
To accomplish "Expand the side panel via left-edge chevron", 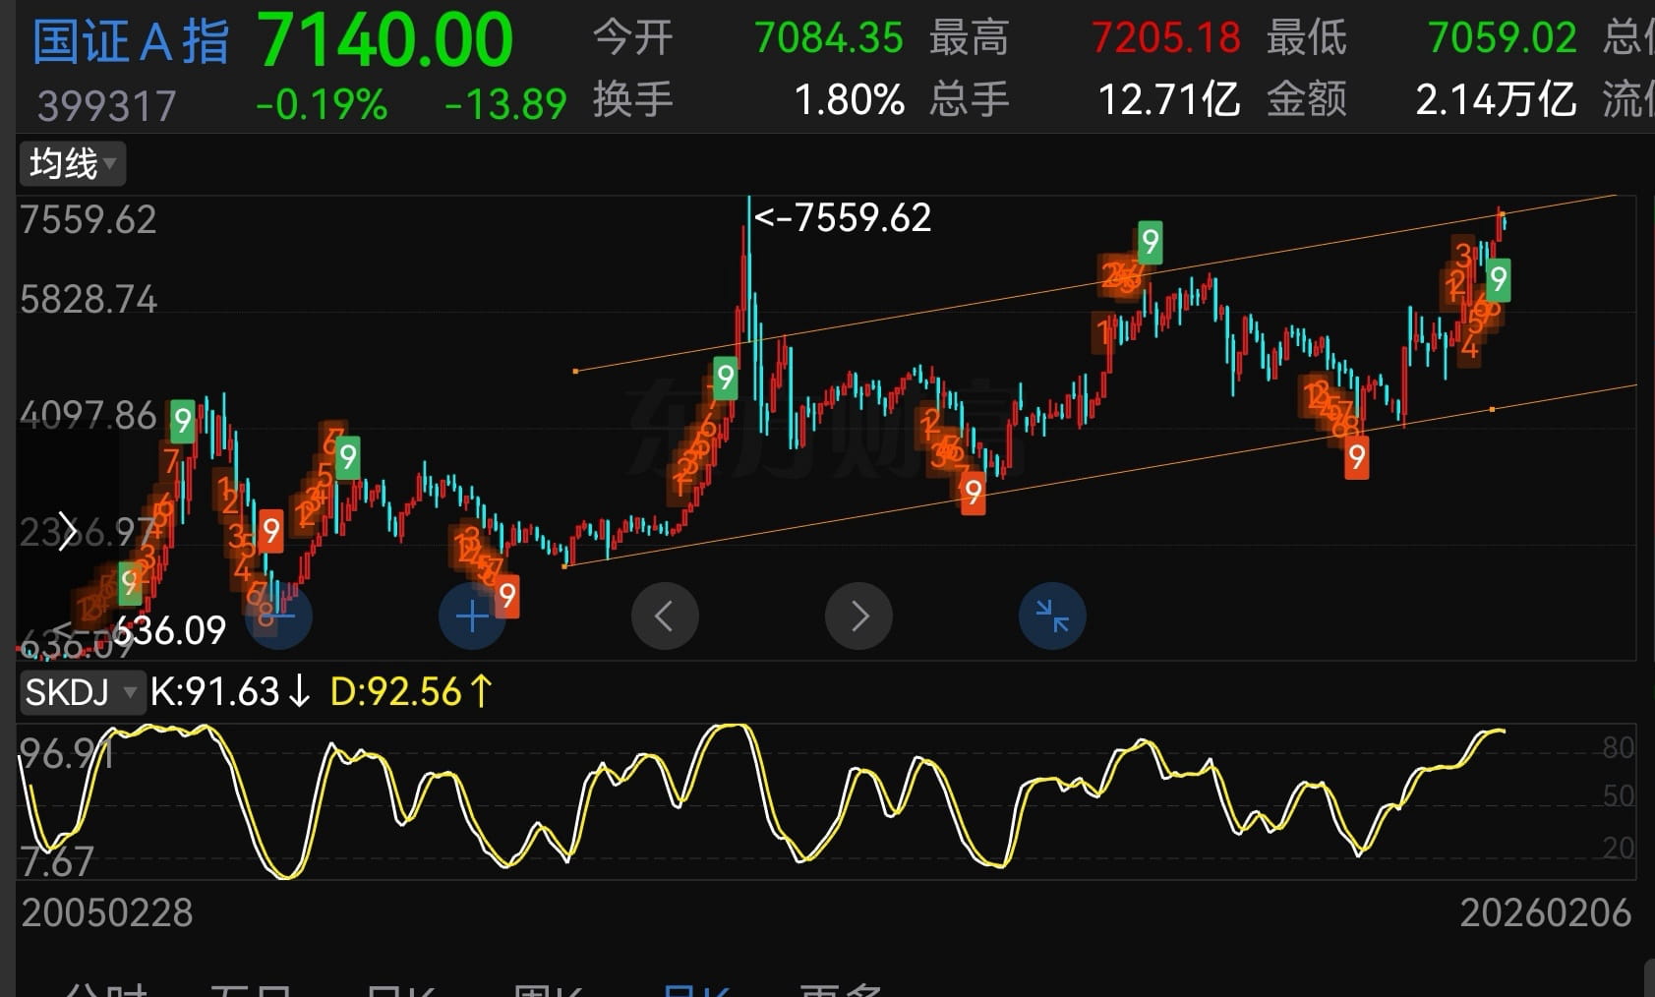I will pos(66,532).
